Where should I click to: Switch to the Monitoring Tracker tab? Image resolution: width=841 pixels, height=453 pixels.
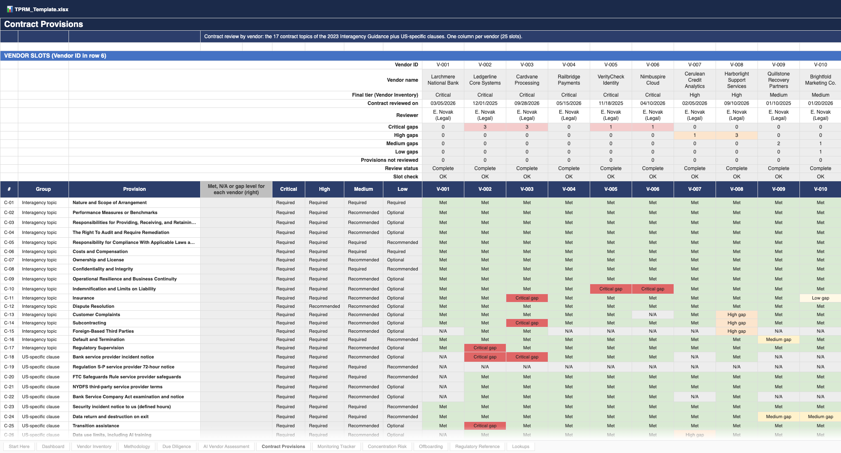[336, 446]
